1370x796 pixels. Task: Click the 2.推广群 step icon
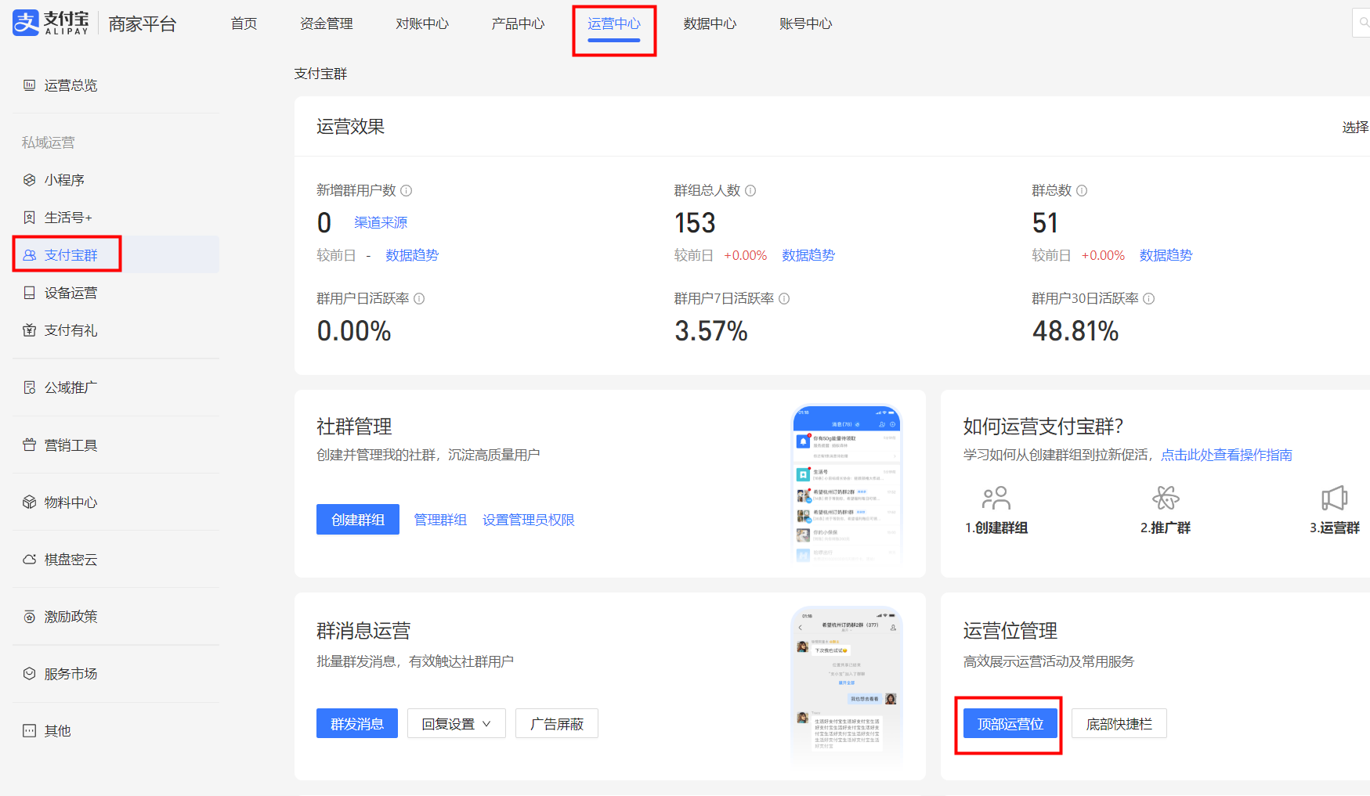pyautogui.click(x=1166, y=498)
